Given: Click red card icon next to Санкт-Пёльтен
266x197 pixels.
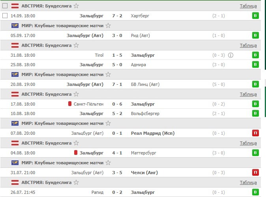Looking at the screenshot, I should point(70,104).
